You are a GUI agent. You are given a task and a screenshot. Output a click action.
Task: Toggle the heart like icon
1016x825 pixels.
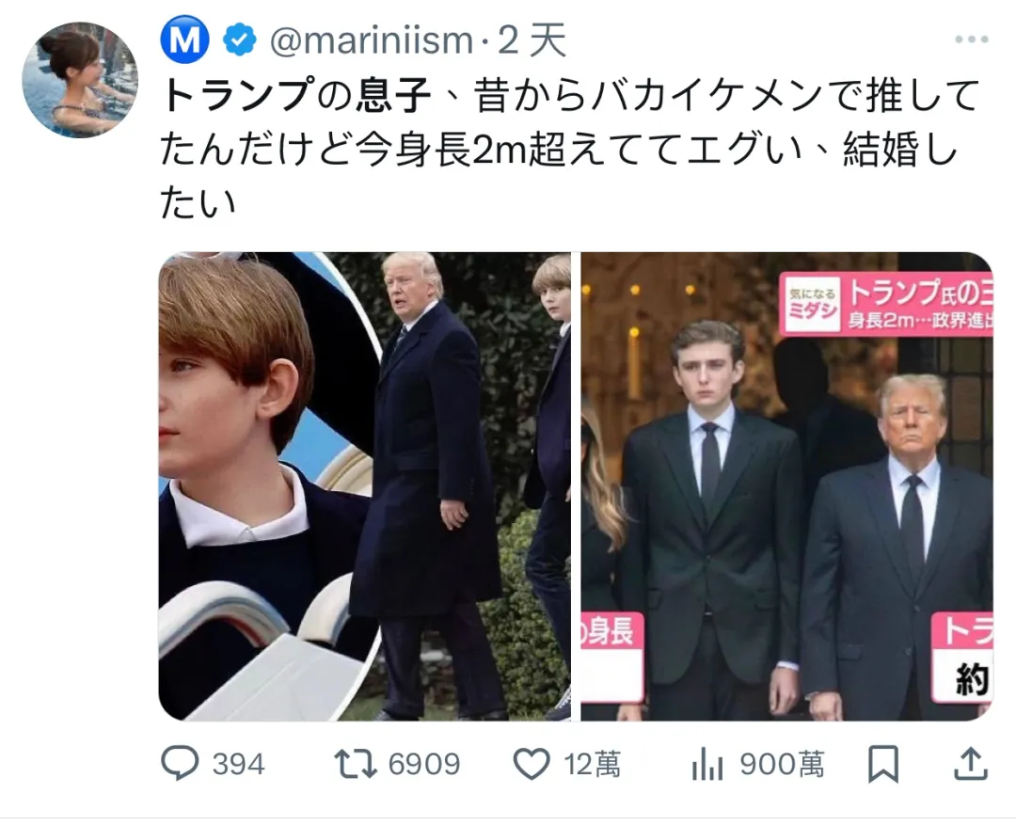(x=532, y=764)
